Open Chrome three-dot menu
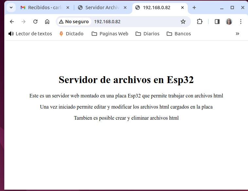248x191 pixels. [240, 22]
